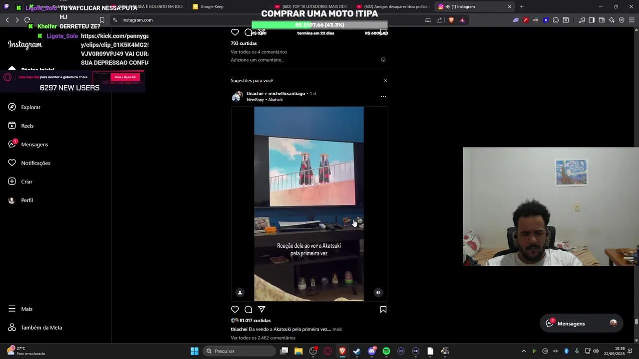This screenshot has width=639, height=359.
Task: Close the Instagram tab
Action: click(509, 6)
